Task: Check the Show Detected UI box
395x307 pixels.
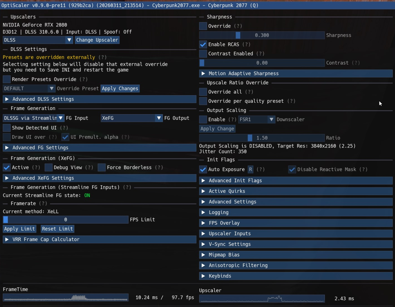Action: click(7, 128)
